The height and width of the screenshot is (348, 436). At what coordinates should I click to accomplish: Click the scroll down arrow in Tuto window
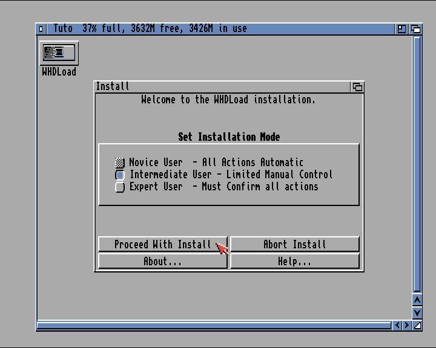pos(417,313)
